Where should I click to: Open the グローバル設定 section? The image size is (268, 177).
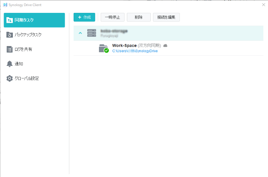(x=27, y=78)
